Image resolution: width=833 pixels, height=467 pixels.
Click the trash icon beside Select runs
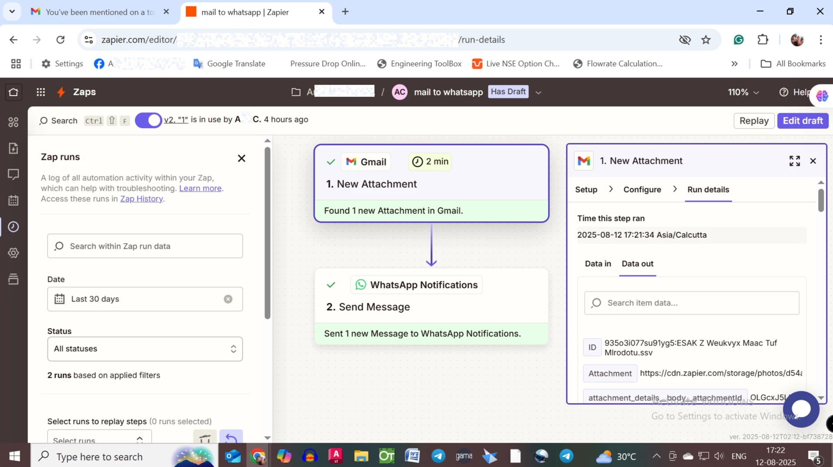coord(205,437)
